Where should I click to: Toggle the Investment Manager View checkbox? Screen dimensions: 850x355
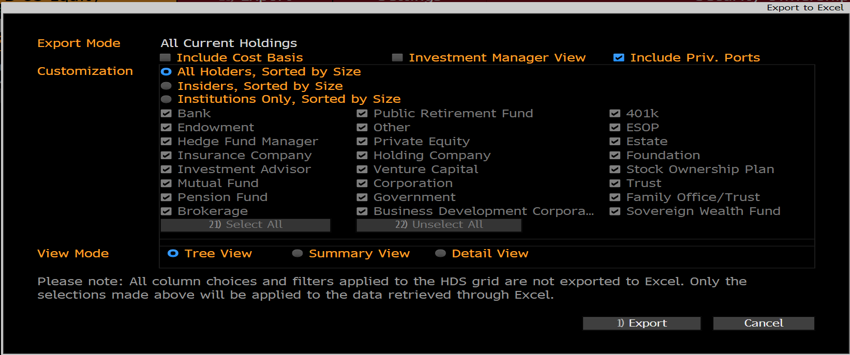397,58
